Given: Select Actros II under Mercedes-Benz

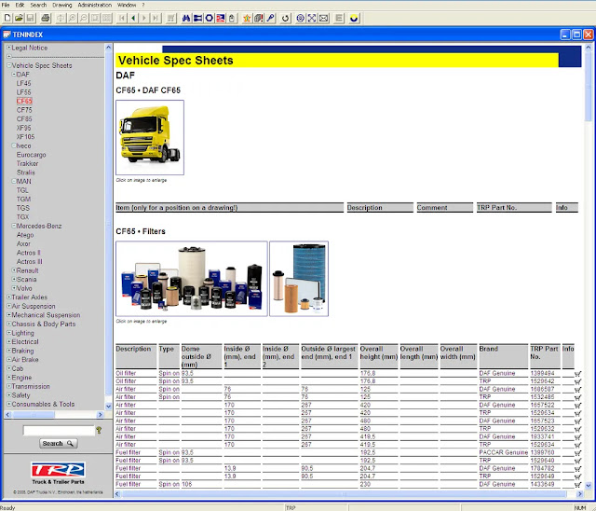Looking at the screenshot, I should [29, 253].
